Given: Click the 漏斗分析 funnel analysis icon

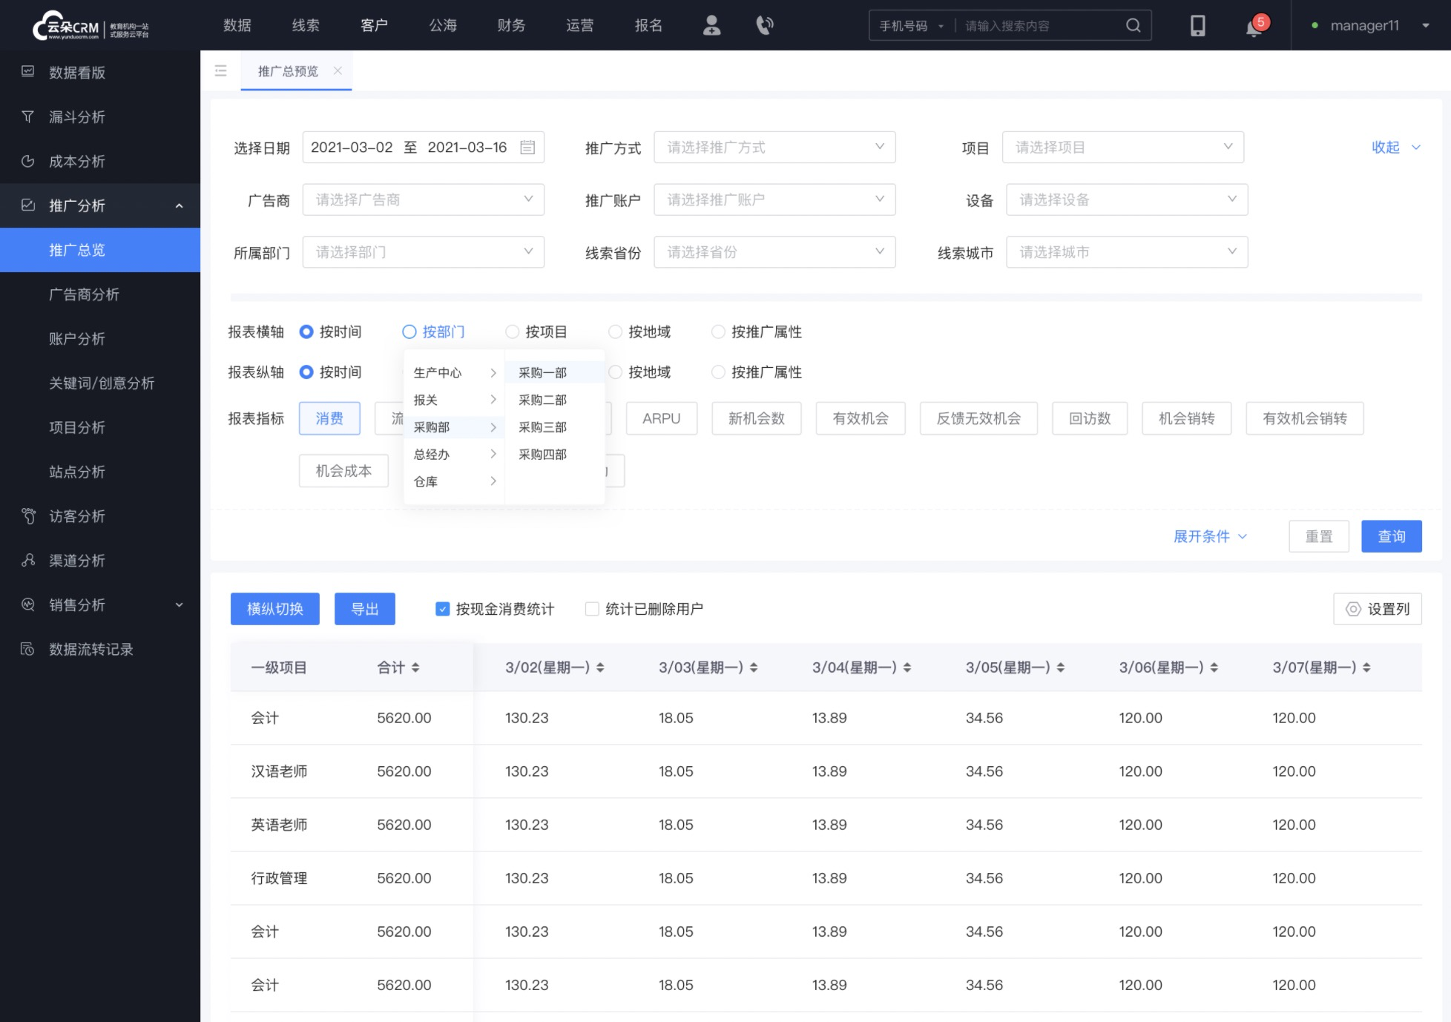Looking at the screenshot, I should (x=29, y=116).
